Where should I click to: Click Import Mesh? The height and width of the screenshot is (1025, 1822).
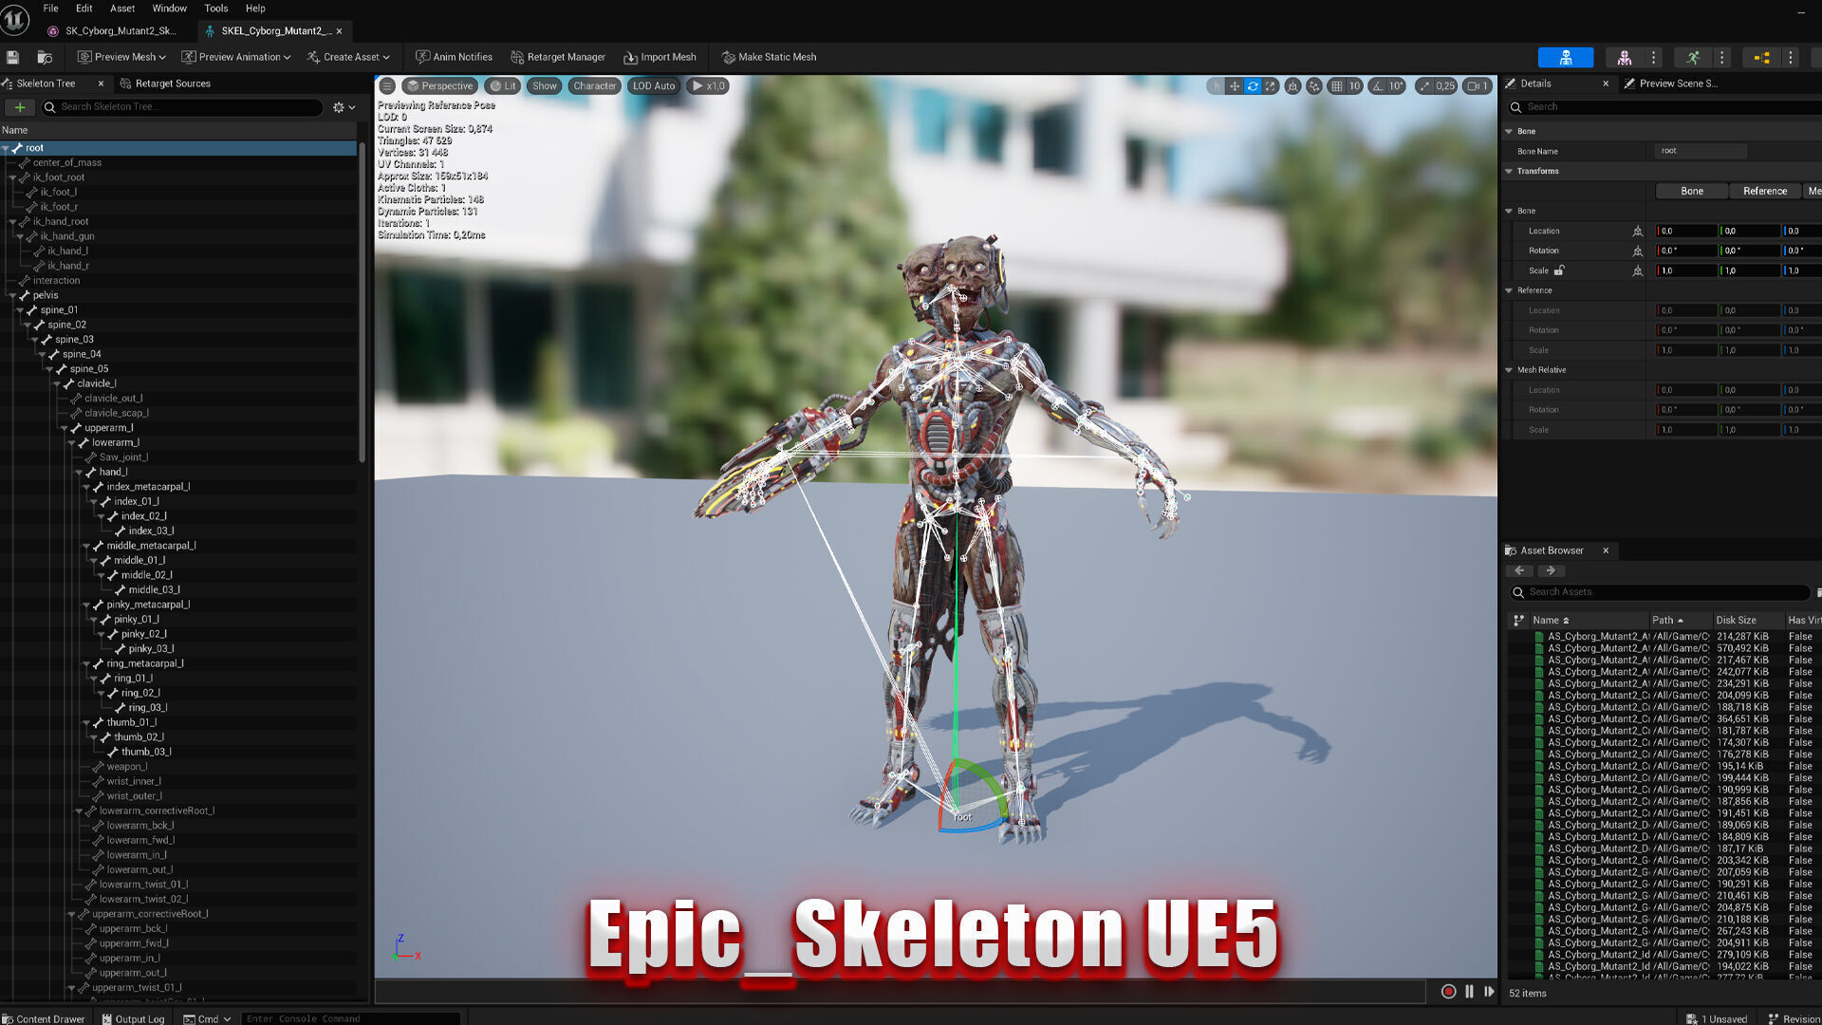coord(660,57)
